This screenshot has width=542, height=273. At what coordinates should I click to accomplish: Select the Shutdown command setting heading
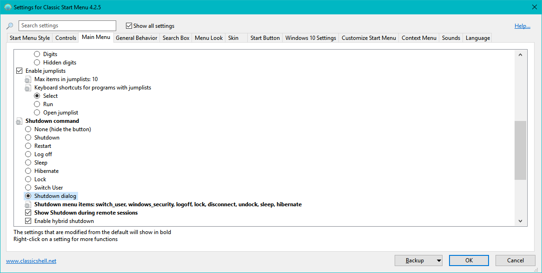[x=52, y=121]
